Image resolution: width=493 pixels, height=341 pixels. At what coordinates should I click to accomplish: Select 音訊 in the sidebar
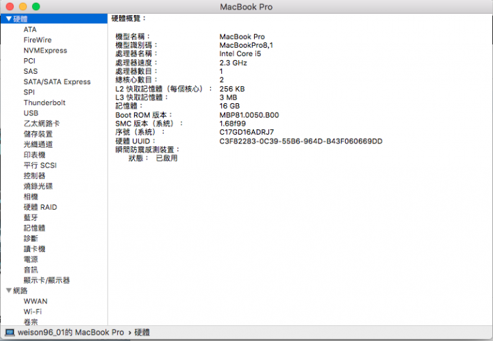click(31, 270)
